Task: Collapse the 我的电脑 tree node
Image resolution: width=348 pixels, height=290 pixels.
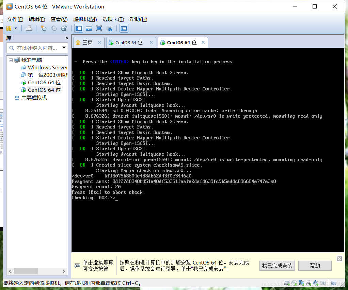Action: pyautogui.click(x=11, y=59)
